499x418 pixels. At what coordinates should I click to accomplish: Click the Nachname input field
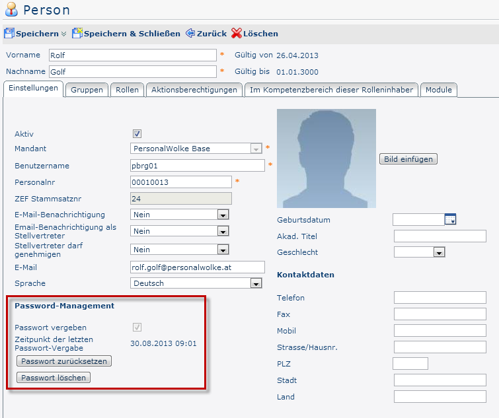[133, 71]
